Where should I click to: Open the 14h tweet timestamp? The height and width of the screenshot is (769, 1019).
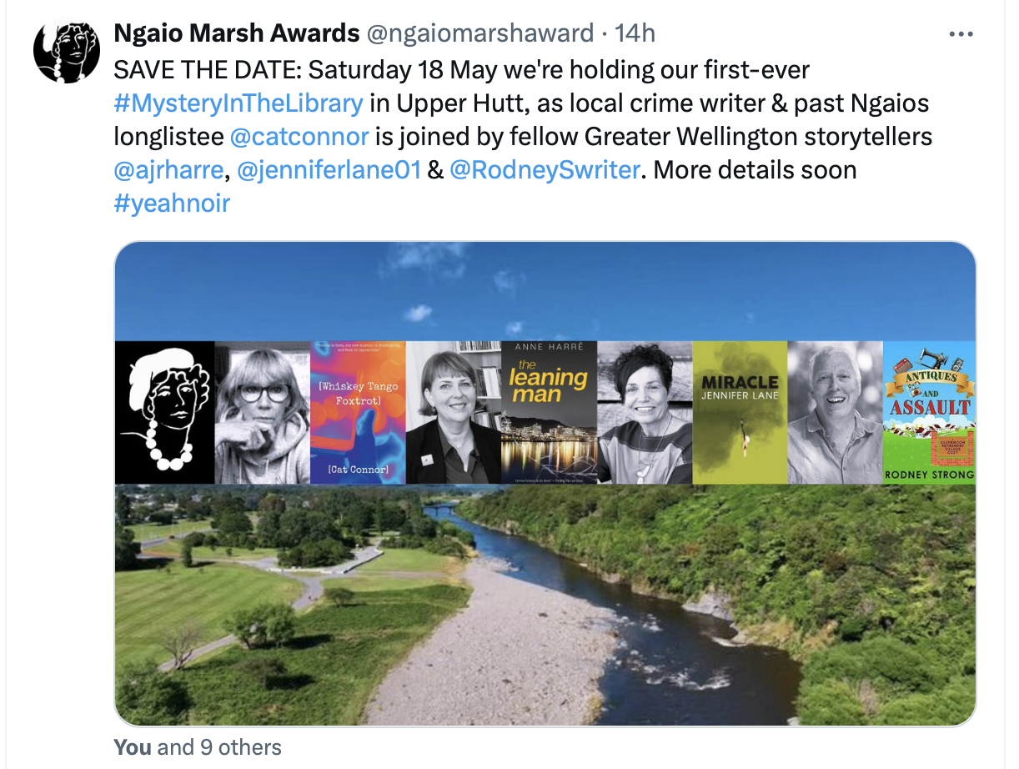point(635,33)
